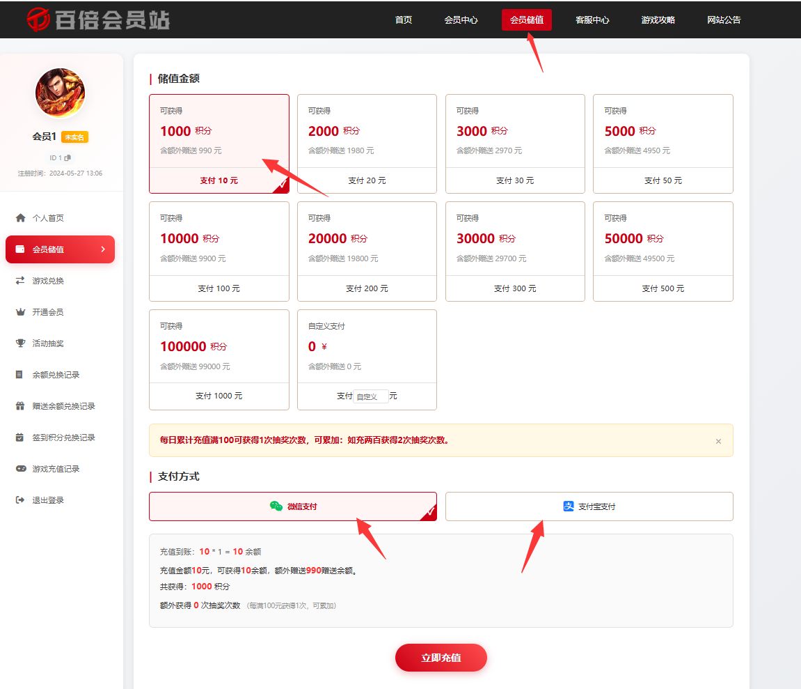Viewport: 801px width, 689px height.
Task: Click the logout icon beside 退出登录
Action: click(20, 500)
